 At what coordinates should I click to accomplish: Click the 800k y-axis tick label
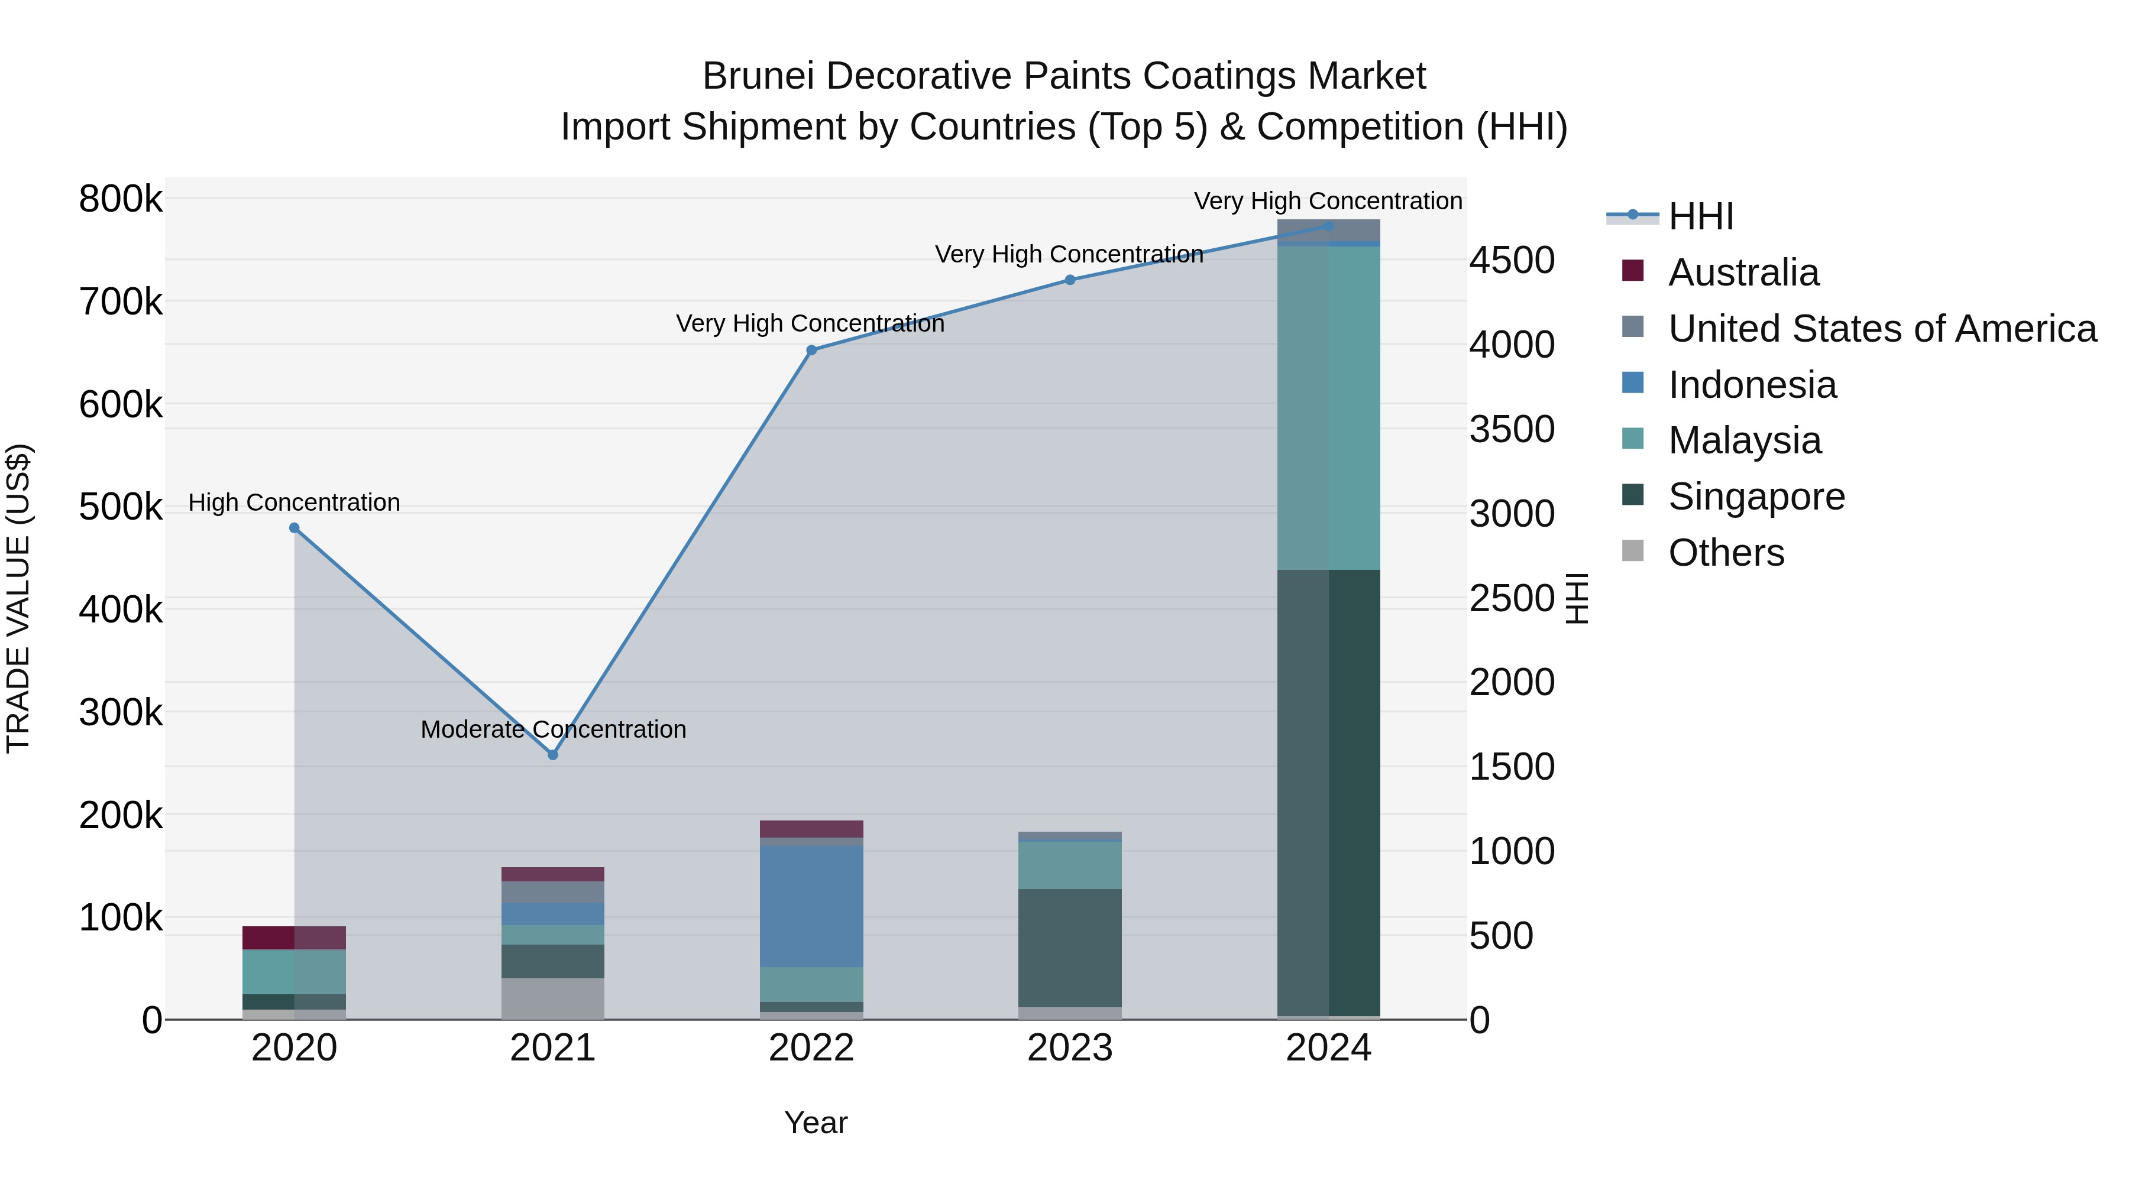(121, 199)
